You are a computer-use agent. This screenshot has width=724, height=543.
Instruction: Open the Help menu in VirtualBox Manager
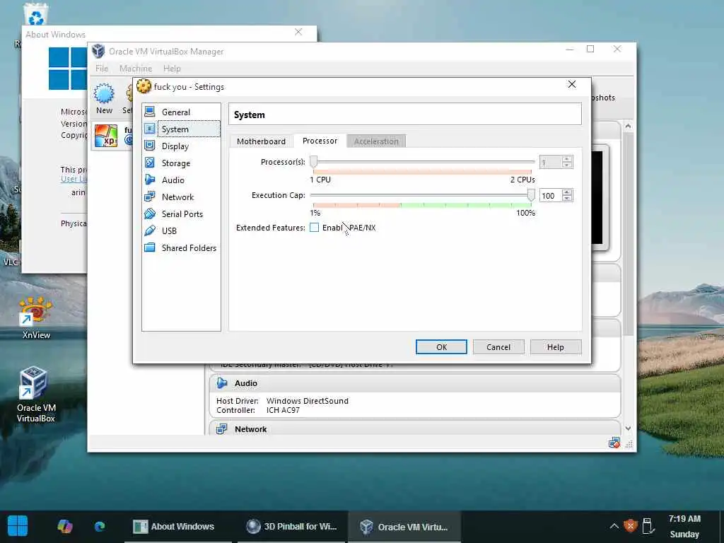172,69
